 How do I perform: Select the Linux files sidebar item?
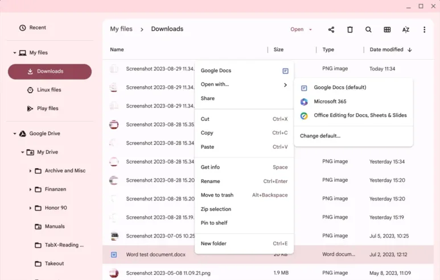click(49, 90)
